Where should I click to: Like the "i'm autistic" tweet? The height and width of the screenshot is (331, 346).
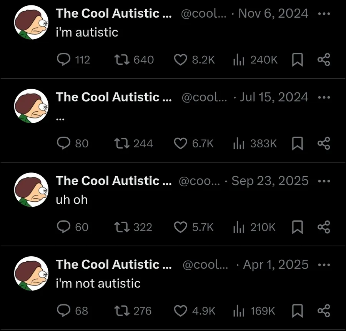pos(180,60)
